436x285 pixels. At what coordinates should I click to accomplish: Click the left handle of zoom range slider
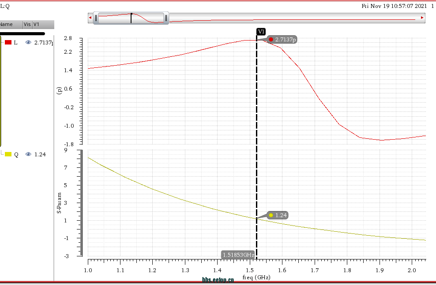tap(96, 18)
